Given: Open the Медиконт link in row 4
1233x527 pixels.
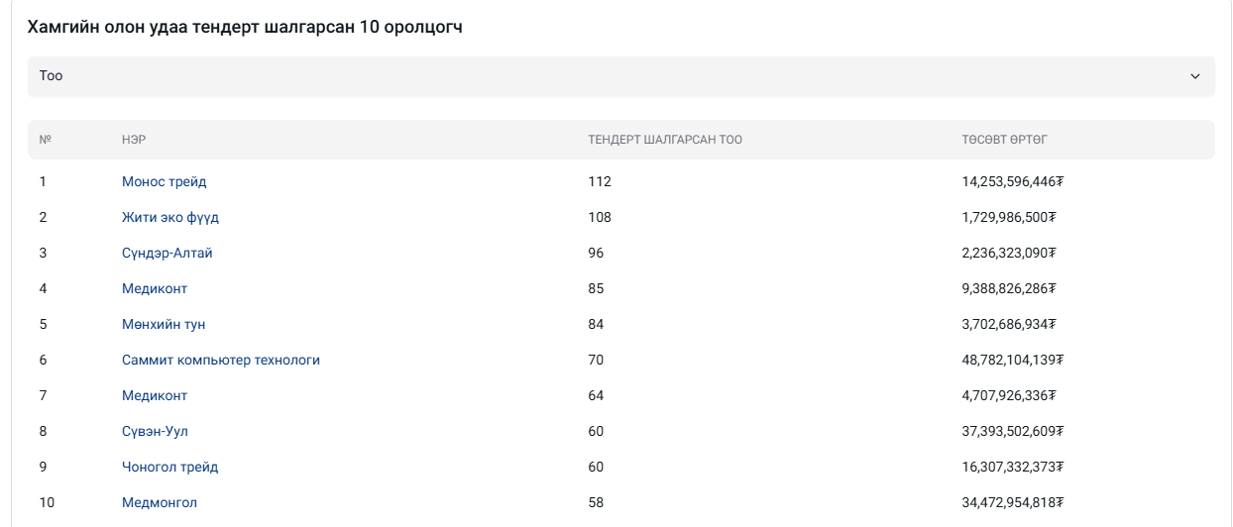Looking at the screenshot, I should point(155,289).
